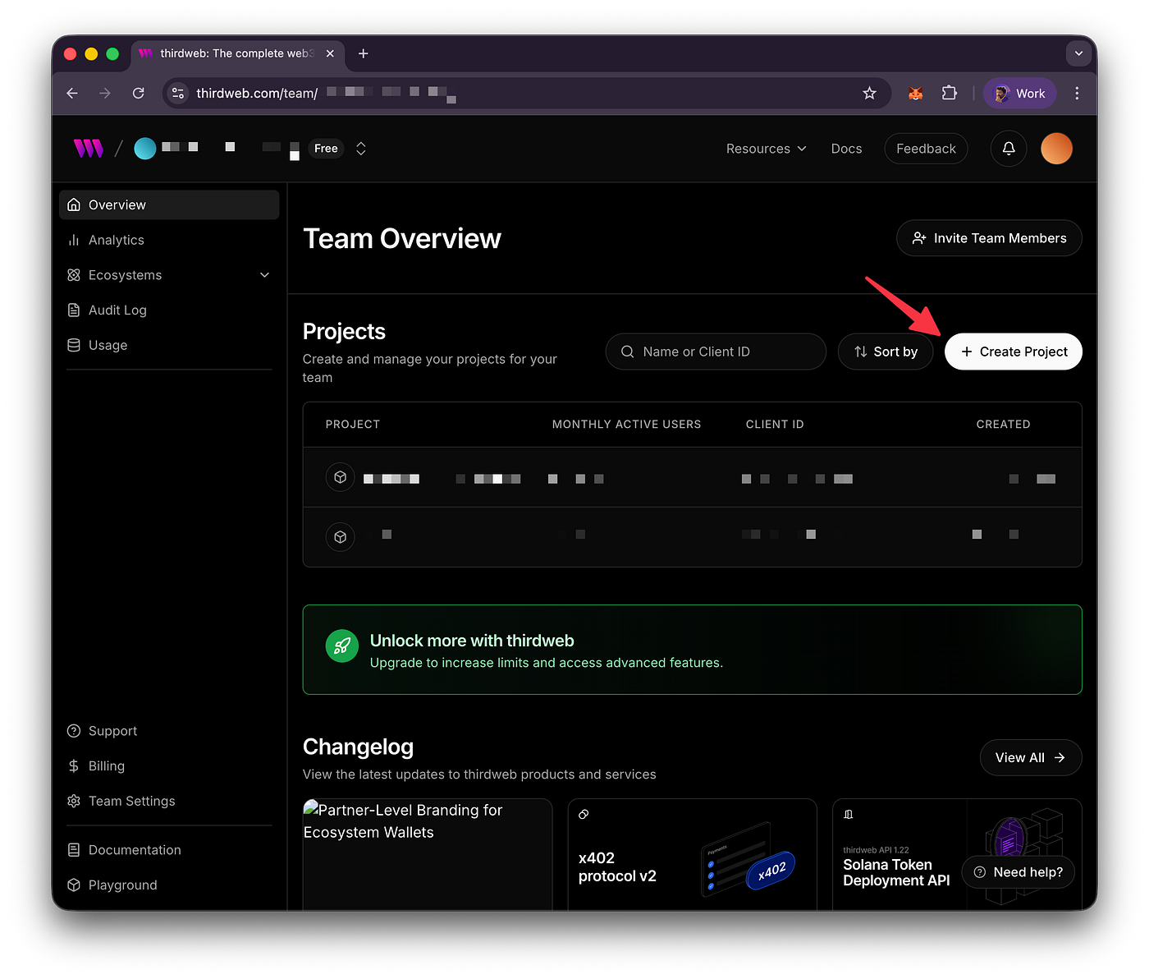Screen dimensions: 1149x979
Task: Open Usage in the sidebar
Action: (169, 345)
